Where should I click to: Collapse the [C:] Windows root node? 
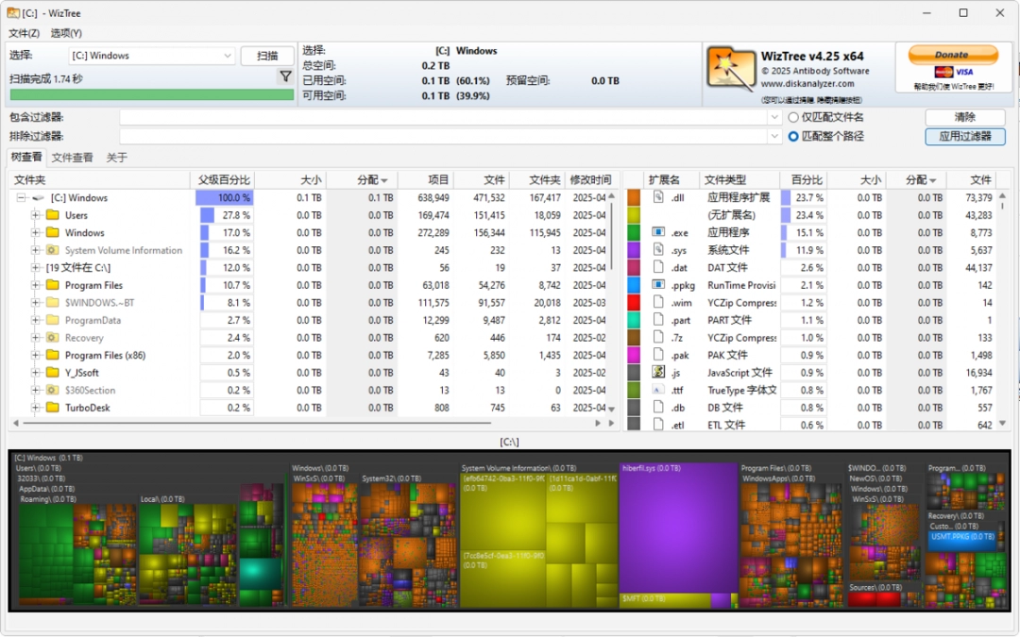(21, 198)
